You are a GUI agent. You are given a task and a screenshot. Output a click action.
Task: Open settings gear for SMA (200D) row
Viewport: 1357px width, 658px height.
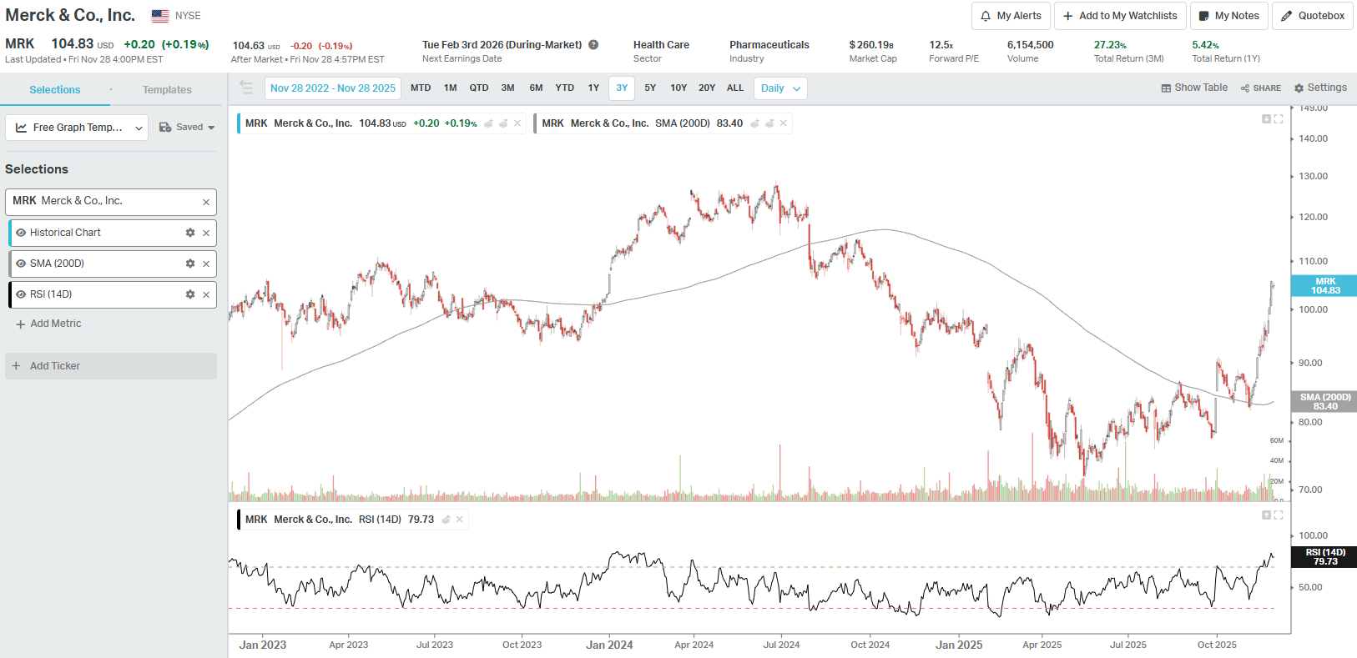click(x=190, y=264)
